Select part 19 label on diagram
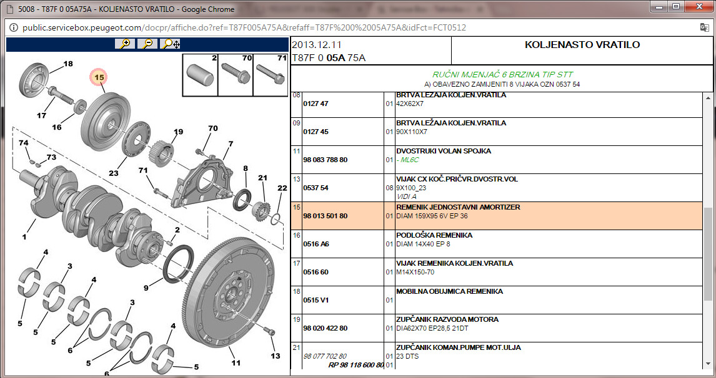716x378 pixels. click(x=178, y=132)
